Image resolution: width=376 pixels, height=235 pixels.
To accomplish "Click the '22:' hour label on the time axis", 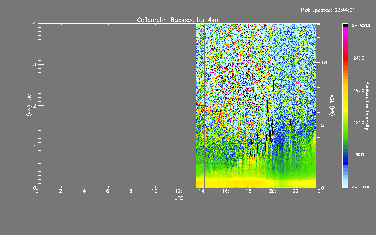I will click(296, 191).
